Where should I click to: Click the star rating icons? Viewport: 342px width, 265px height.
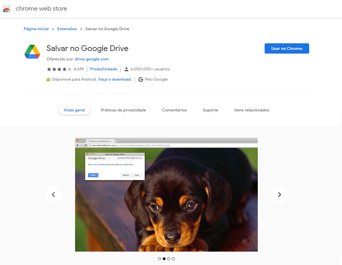[x=59, y=69]
